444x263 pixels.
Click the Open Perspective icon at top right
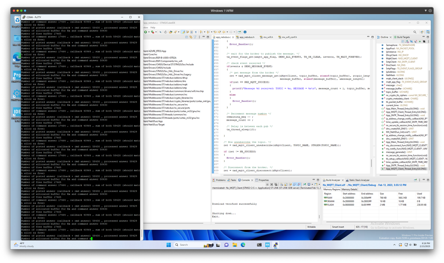tap(422, 32)
